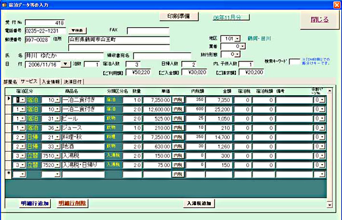
Task: Click the scrollbar down arrow in detail list
Action: point(329,205)
